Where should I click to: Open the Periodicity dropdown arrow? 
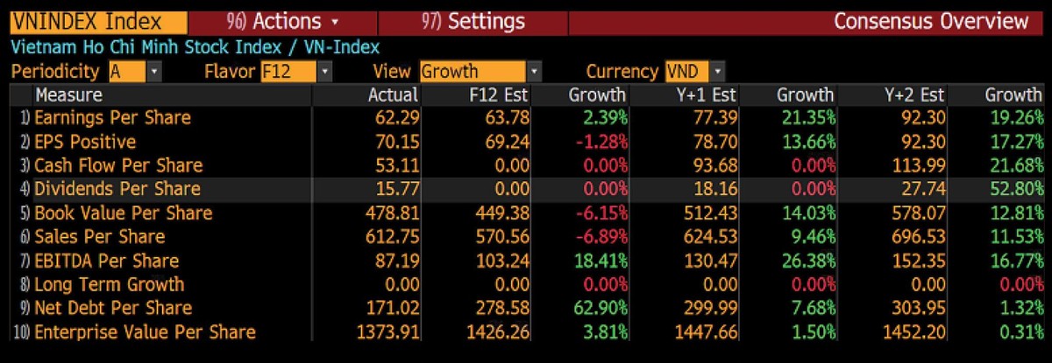154,72
